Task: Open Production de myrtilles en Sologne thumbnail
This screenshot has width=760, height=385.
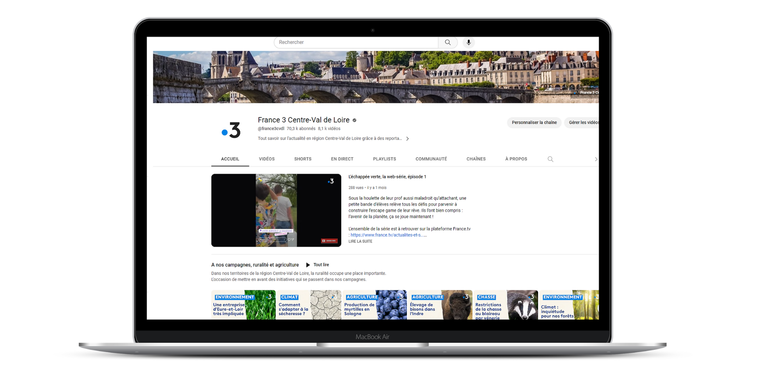Action: pyautogui.click(x=375, y=305)
